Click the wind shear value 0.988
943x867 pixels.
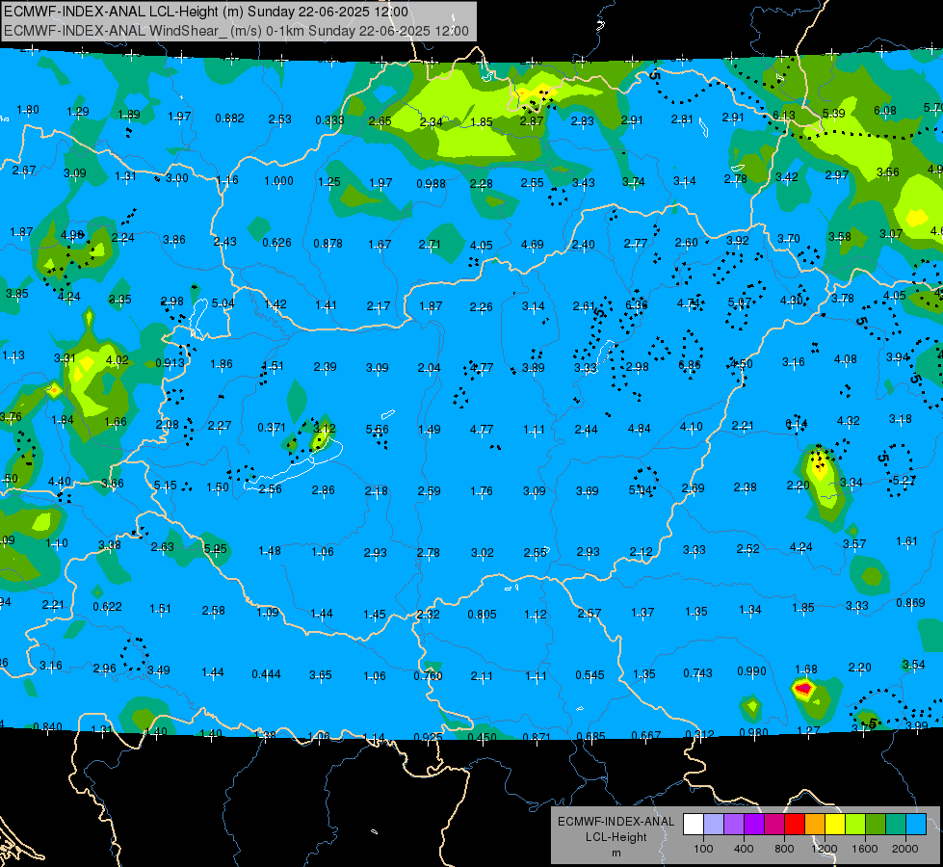tap(432, 183)
